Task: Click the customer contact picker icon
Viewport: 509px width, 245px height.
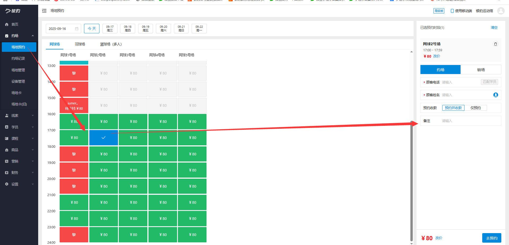Action: click(x=495, y=95)
